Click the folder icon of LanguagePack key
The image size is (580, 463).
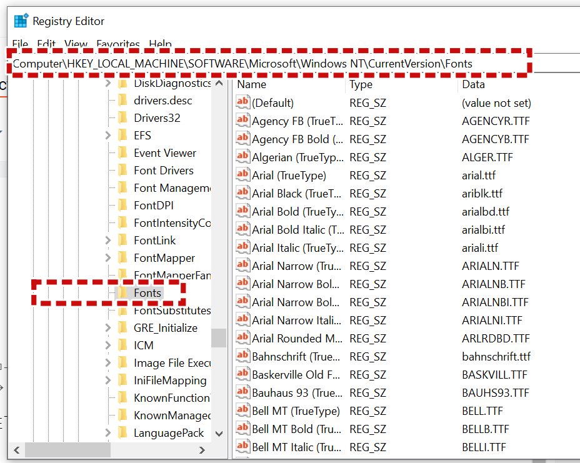(x=122, y=432)
